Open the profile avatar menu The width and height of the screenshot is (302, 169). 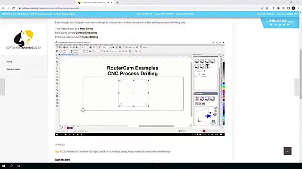pos(294,8)
